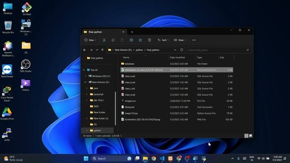
Task: Click the navigation pane scrollbar
Action: tap(116, 109)
